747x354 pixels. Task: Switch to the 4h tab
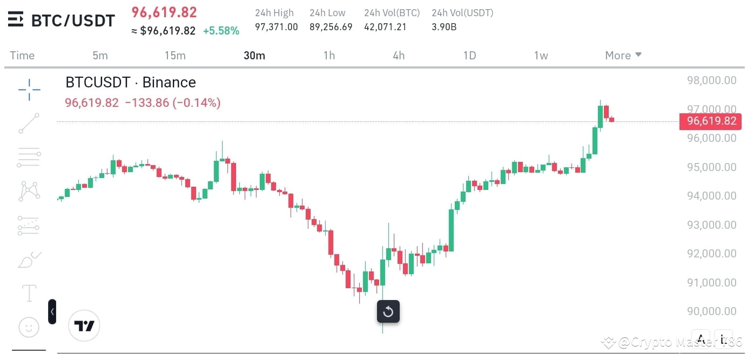[x=398, y=55]
